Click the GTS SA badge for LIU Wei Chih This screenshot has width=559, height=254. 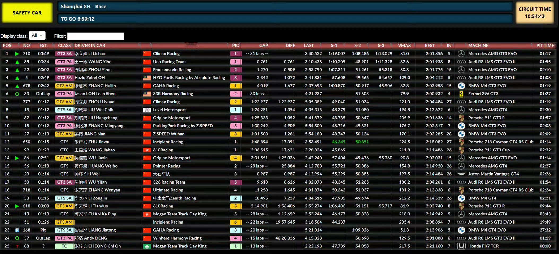(x=64, y=110)
